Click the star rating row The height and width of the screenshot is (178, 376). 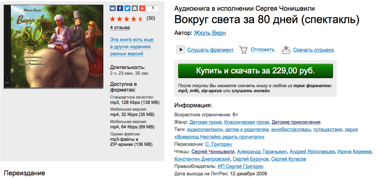[126, 19]
